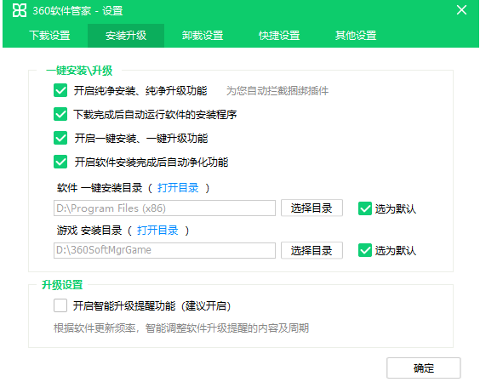Toggle 开启纯净安装、纯净升级功能 checkbox
Viewport: 480px width, 382px height.
coord(60,90)
